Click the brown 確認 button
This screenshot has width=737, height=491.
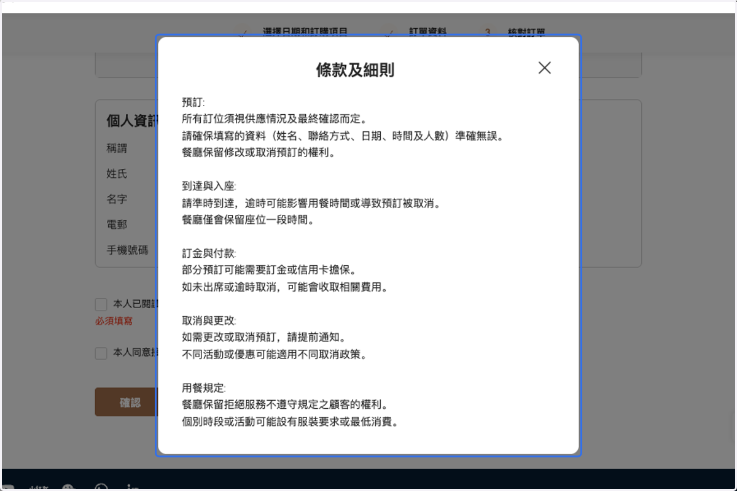126,402
